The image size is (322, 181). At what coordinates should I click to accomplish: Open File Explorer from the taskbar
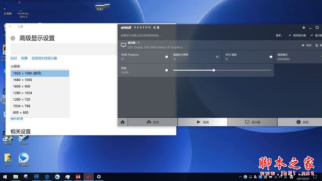(x=15, y=177)
